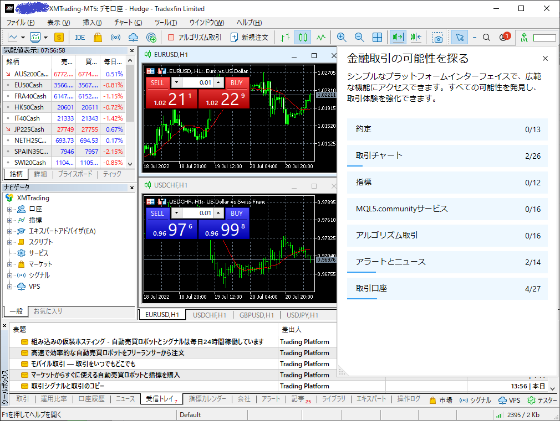Open the Tools menu
The height and width of the screenshot is (421, 560).
(166, 23)
